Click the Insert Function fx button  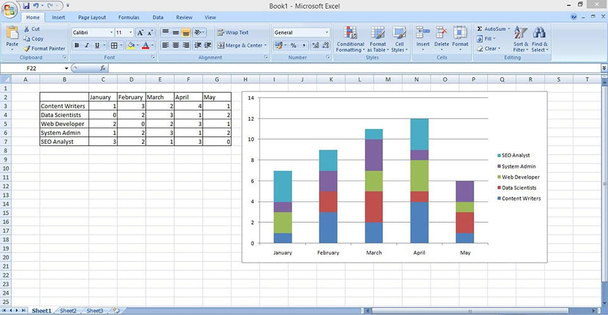[x=103, y=68]
